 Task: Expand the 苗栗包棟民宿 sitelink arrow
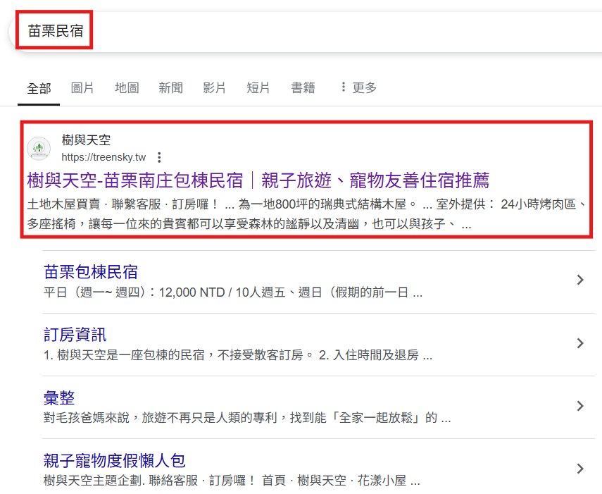(x=580, y=280)
